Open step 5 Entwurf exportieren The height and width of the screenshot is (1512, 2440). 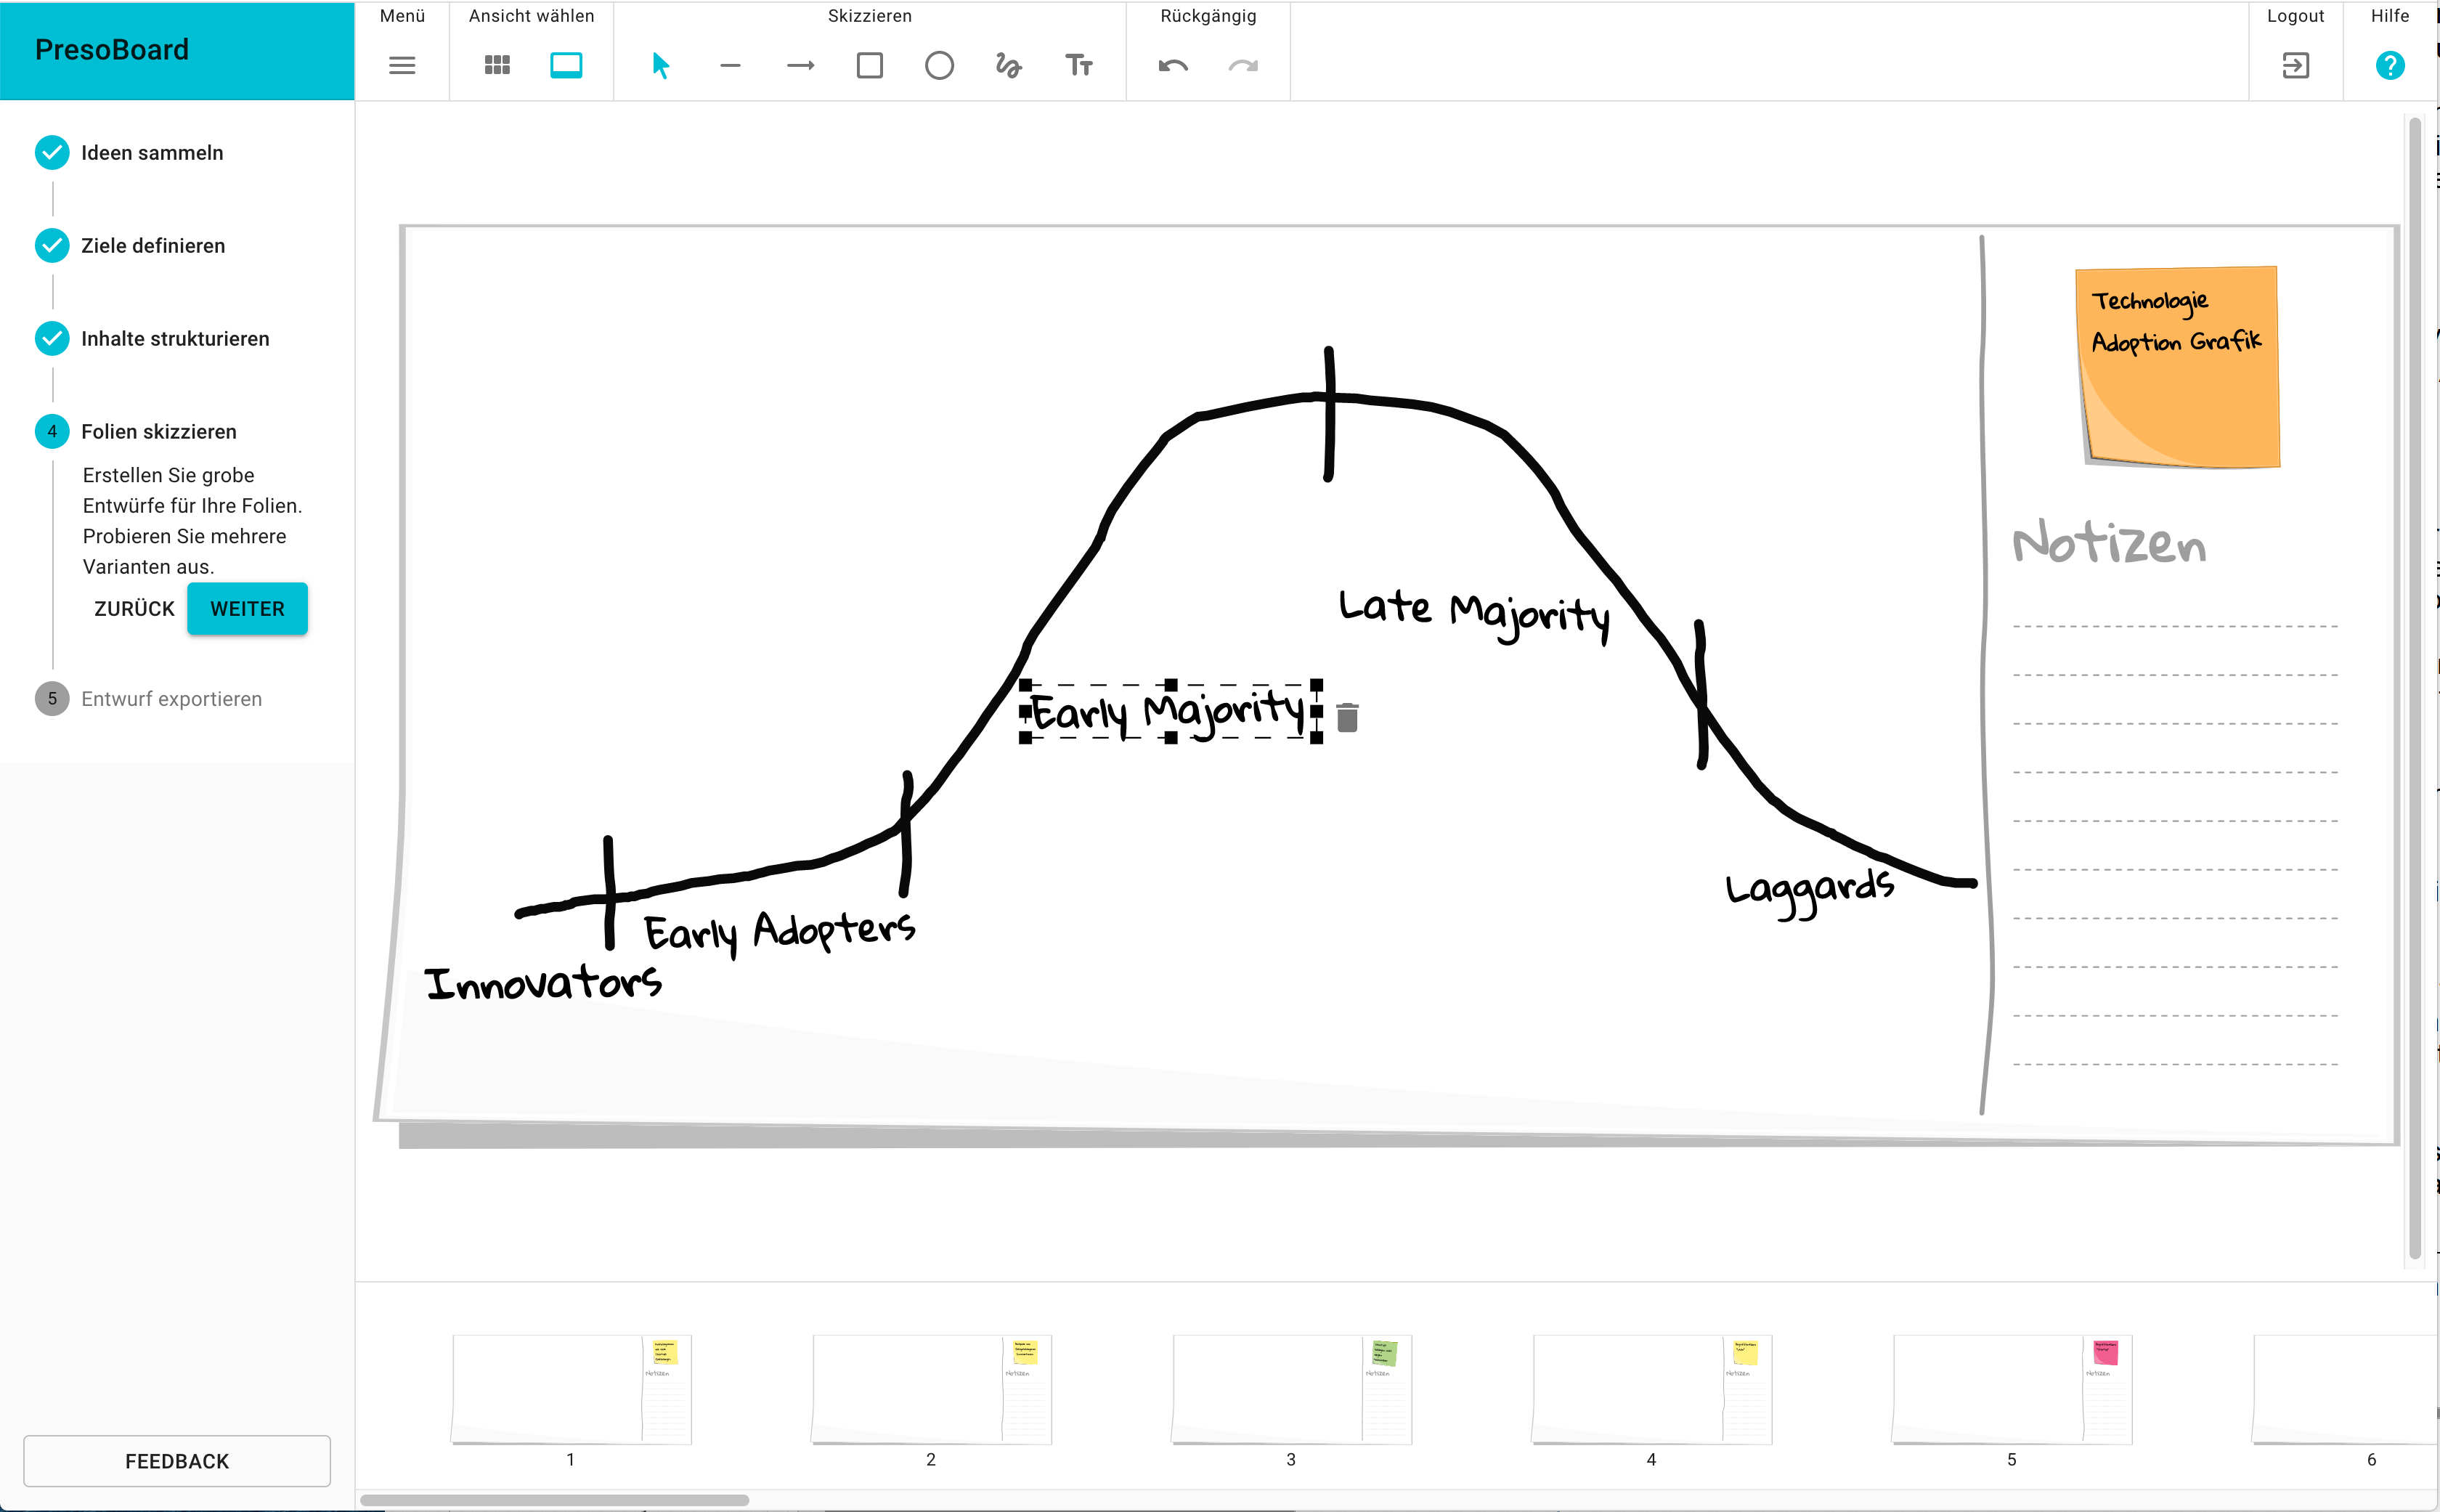[171, 699]
